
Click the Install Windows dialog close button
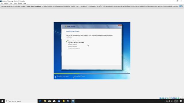pos(120,25)
